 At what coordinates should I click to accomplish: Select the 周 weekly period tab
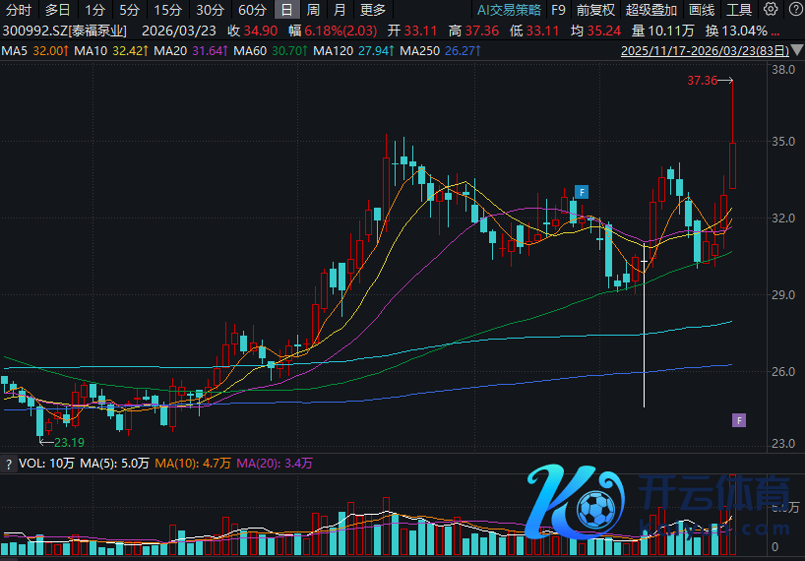coord(313,10)
